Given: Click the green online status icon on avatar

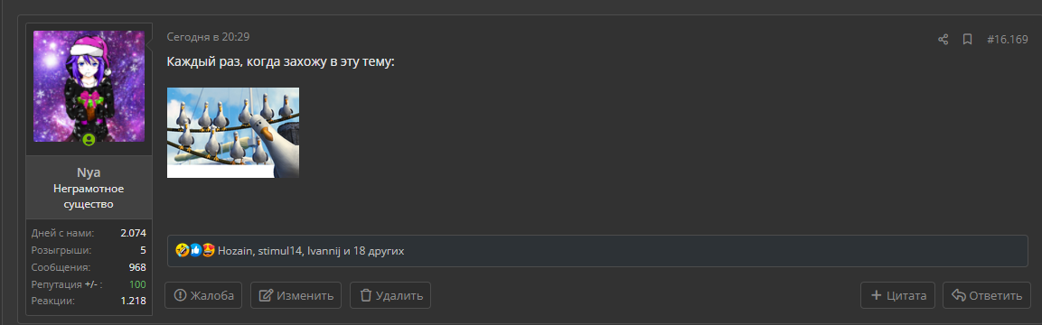Looking at the screenshot, I should click(89, 140).
